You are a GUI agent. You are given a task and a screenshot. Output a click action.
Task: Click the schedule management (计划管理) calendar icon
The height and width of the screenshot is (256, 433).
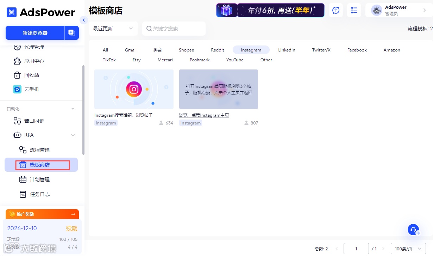coord(23,179)
